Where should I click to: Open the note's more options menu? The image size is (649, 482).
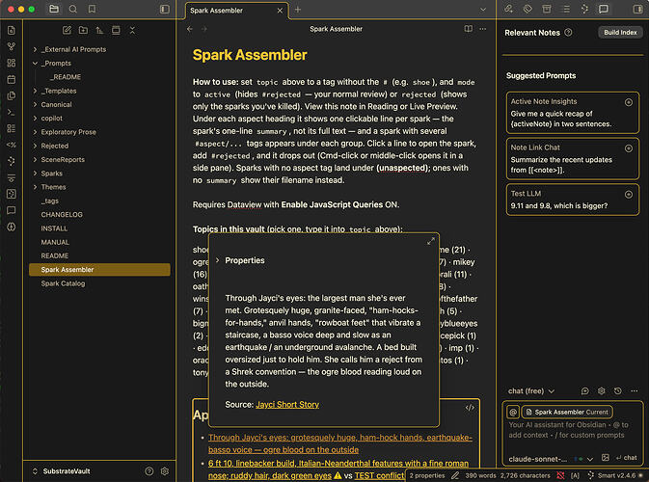(482, 29)
